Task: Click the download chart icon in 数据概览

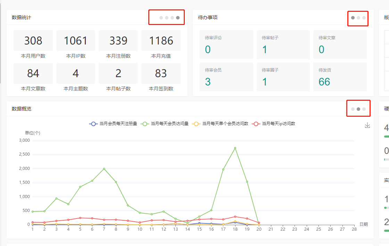Action: coord(367,125)
